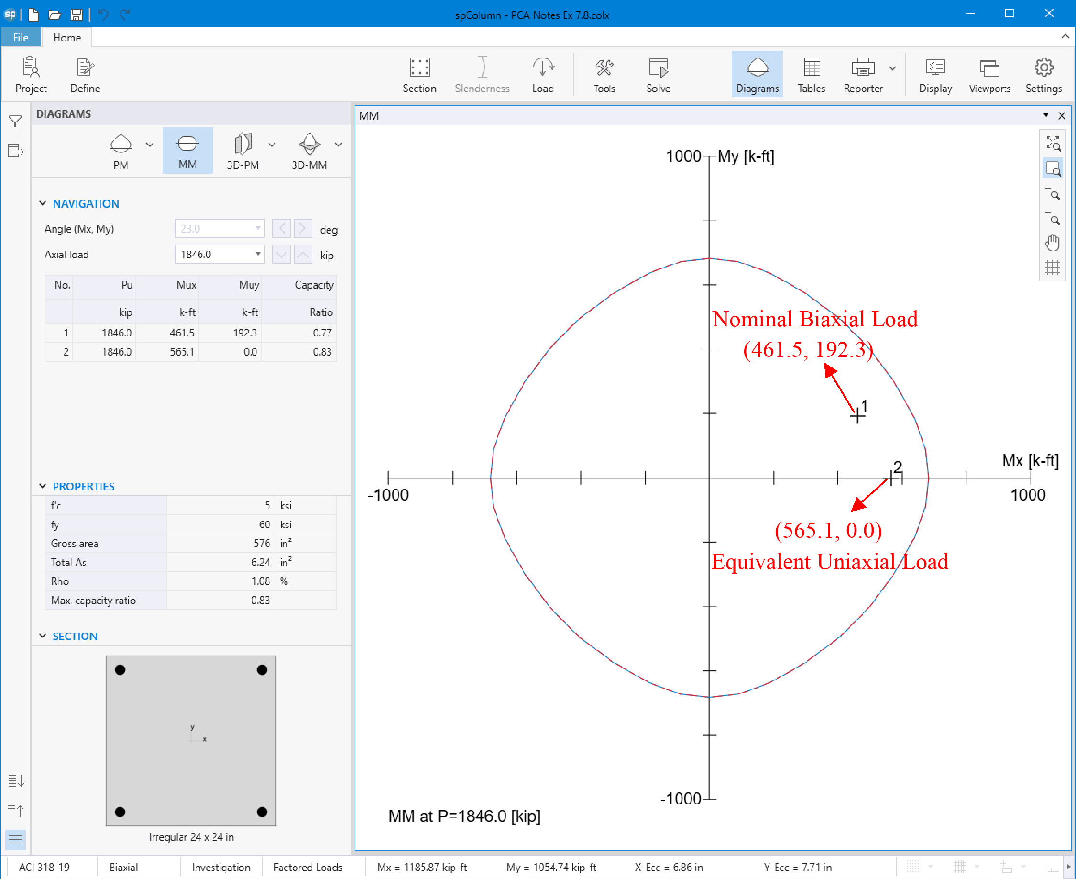Click the zoom to extents icon
This screenshot has width=1076, height=879.
click(1053, 143)
